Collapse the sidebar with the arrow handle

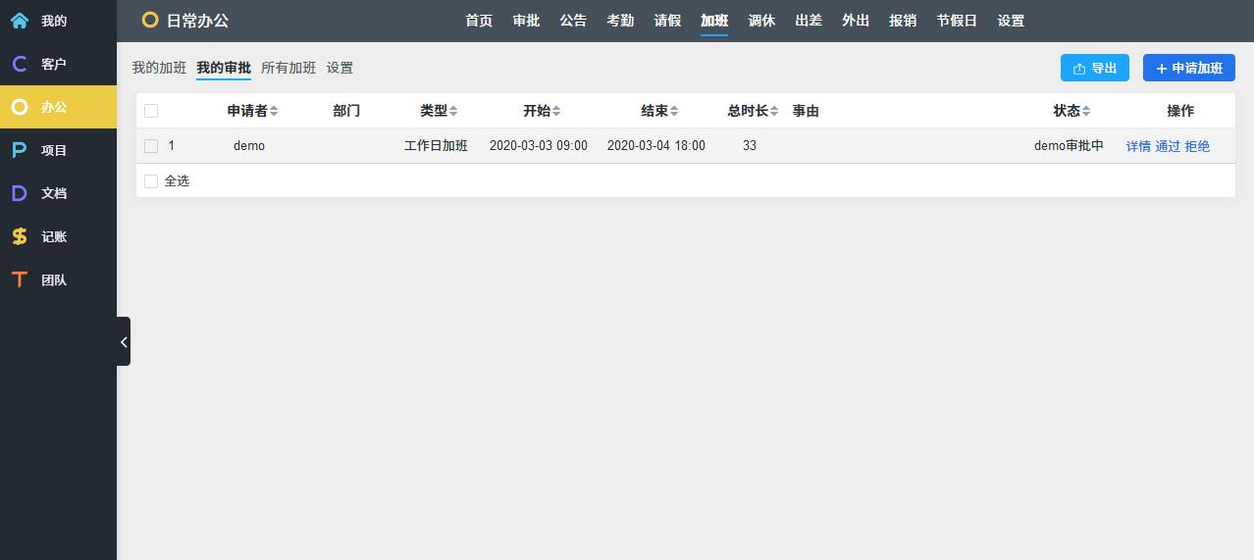124,341
